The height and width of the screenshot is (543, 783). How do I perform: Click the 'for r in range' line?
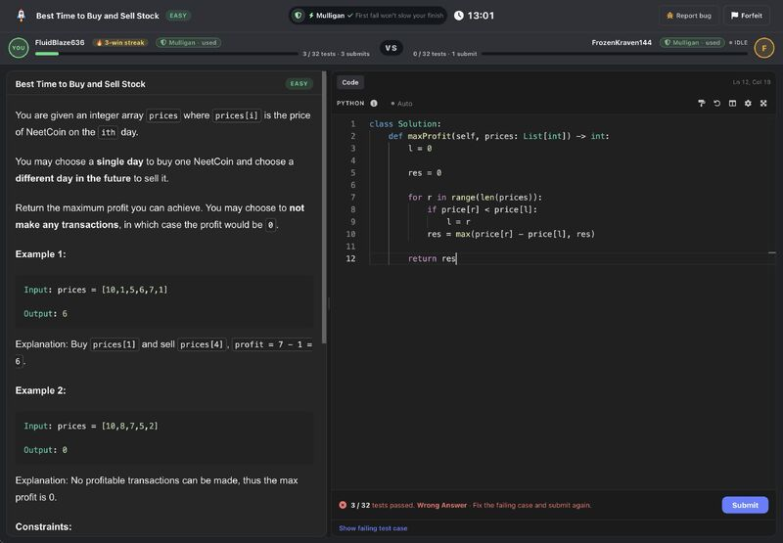[x=475, y=197]
